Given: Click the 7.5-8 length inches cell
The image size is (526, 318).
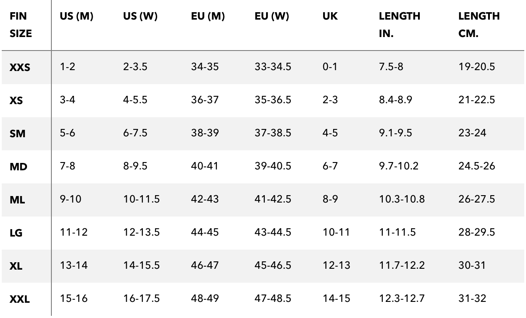Looking at the screenshot, I should click(x=391, y=67).
